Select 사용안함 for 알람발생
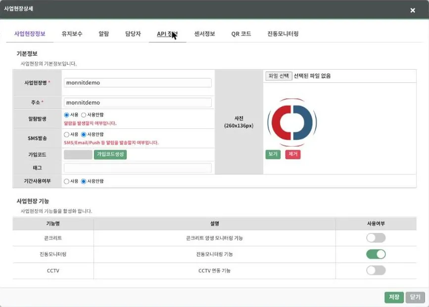 click(x=84, y=115)
